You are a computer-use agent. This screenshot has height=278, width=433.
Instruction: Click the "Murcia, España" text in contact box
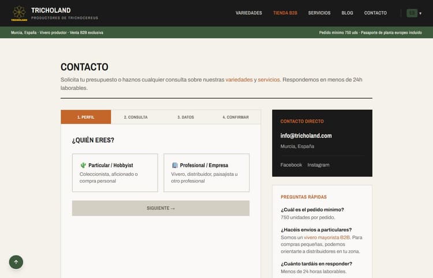297,146
